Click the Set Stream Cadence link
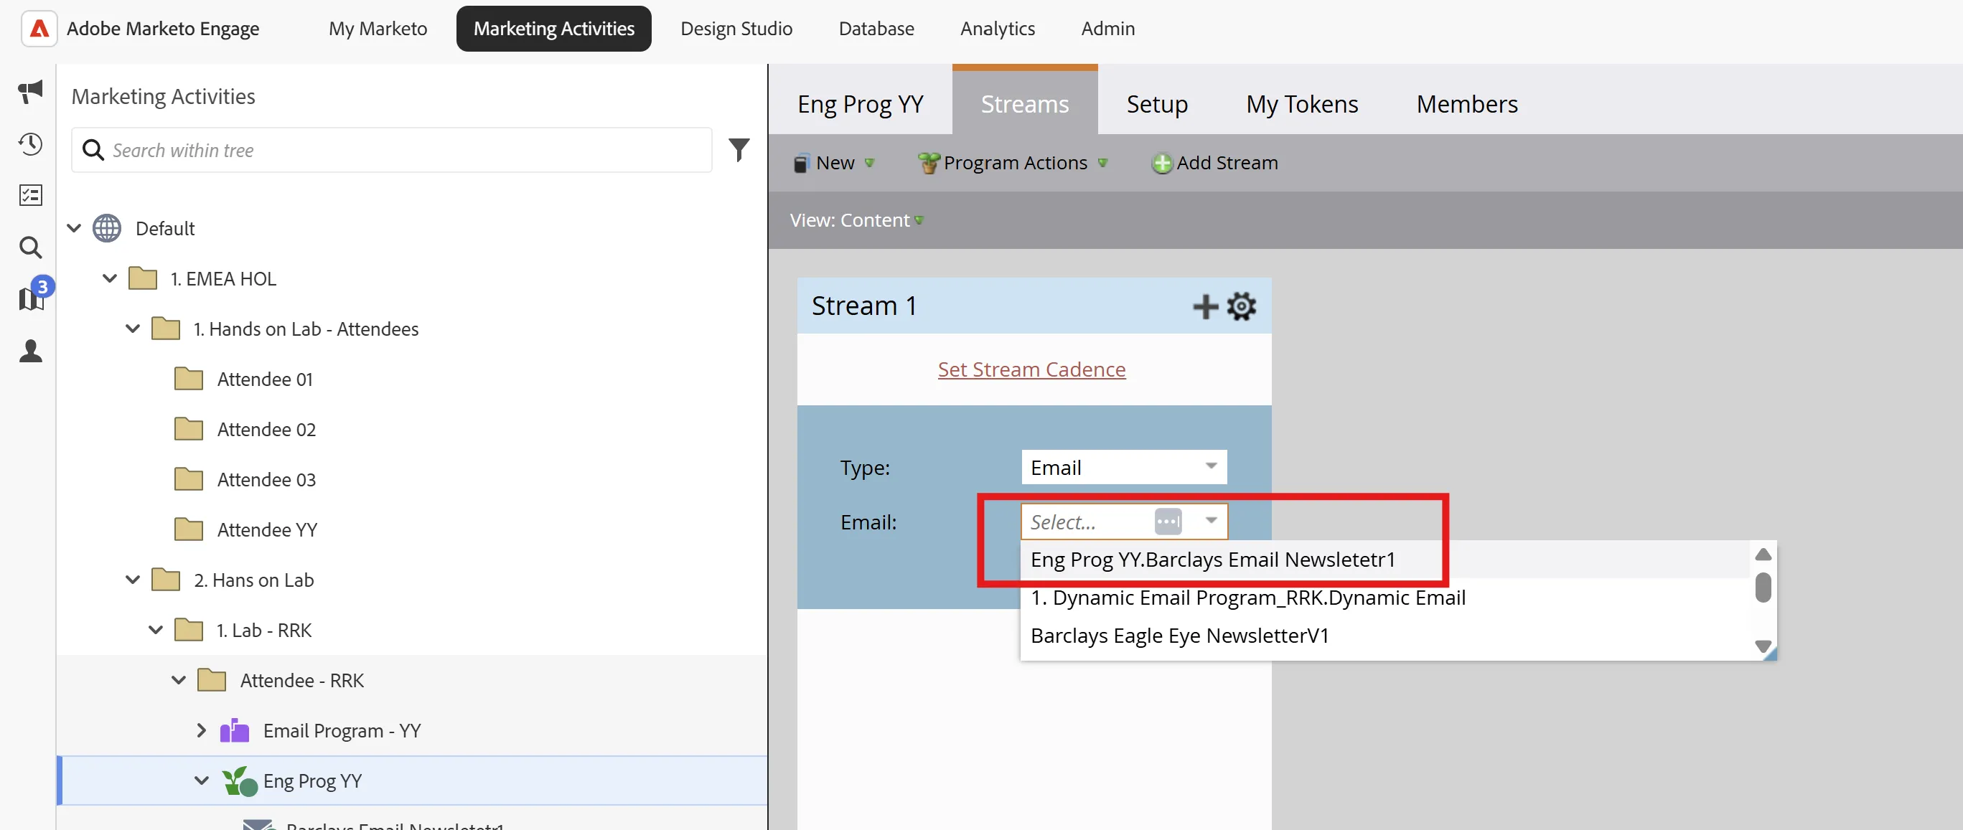 1031,369
